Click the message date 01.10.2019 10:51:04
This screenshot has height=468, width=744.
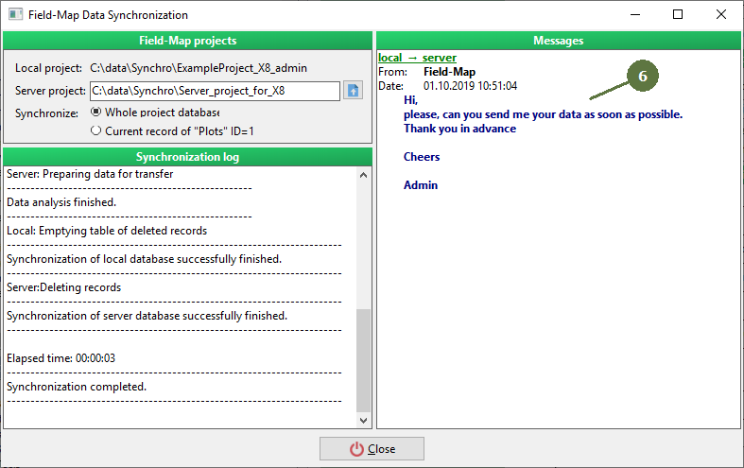pos(470,86)
